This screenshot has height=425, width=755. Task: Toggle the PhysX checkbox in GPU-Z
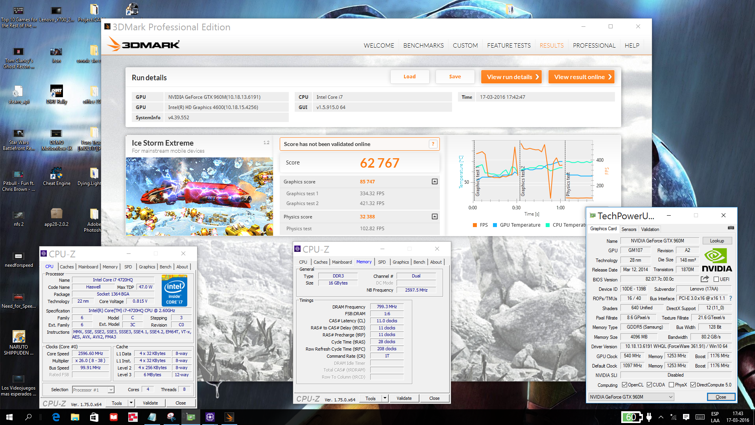click(671, 385)
